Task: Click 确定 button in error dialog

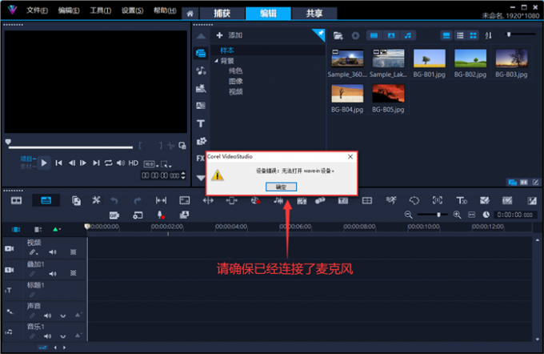Action: point(281,187)
